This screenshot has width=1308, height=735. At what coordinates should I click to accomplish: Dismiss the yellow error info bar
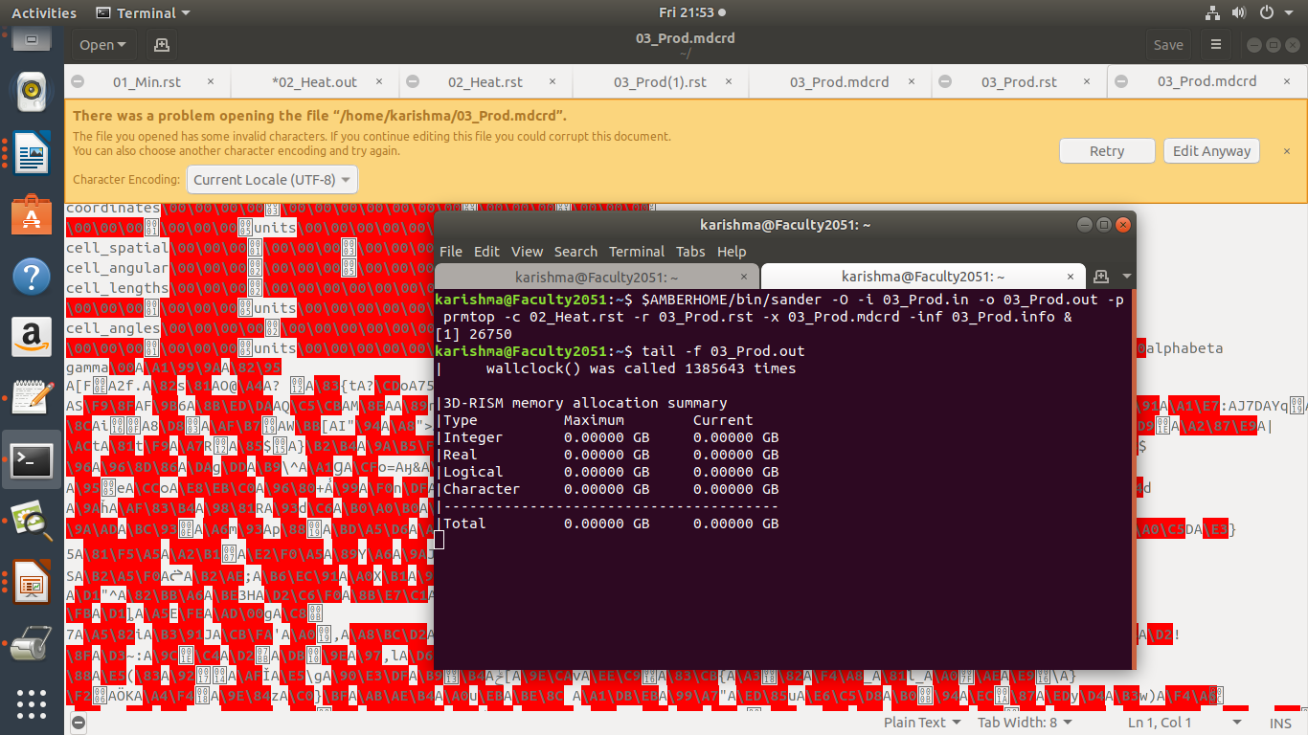(x=1286, y=151)
